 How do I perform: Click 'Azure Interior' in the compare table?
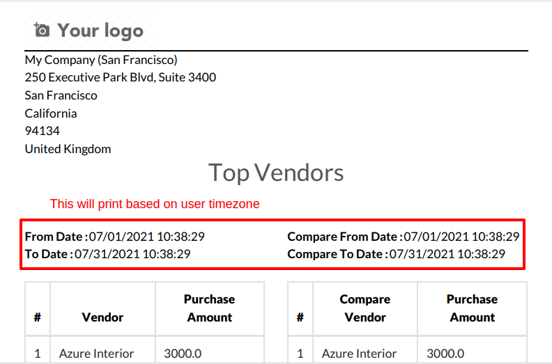click(359, 354)
